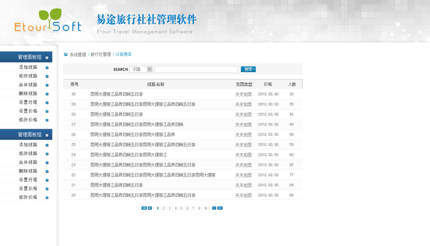
Task: Click the route name in row 24
Action: click(128, 155)
